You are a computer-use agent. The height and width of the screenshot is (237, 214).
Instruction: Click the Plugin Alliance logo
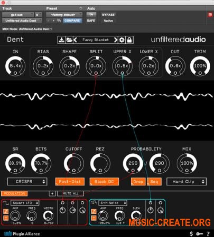point(22,234)
